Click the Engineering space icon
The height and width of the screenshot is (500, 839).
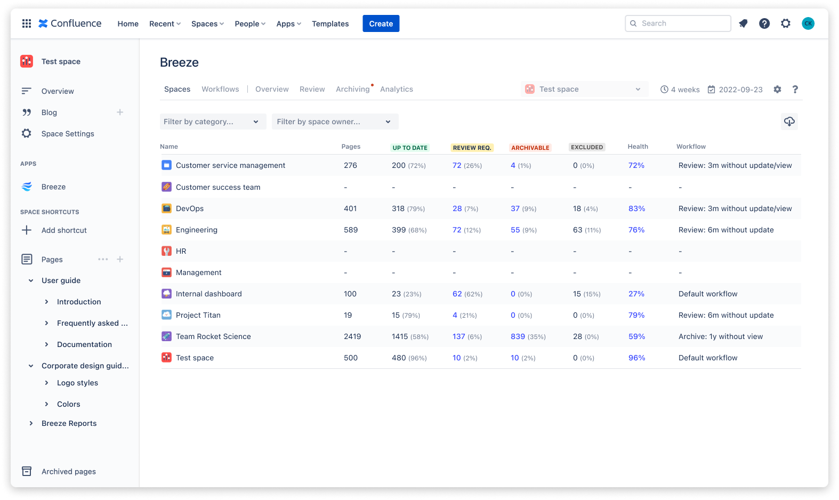166,230
